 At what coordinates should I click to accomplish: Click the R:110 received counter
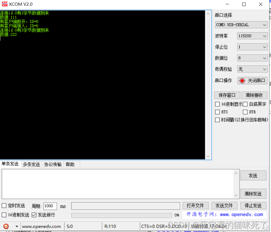click(110, 226)
